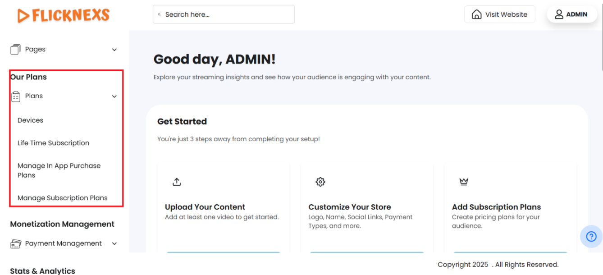Click the crown icon above Add Subscription Plans
603x275 pixels.
click(464, 182)
